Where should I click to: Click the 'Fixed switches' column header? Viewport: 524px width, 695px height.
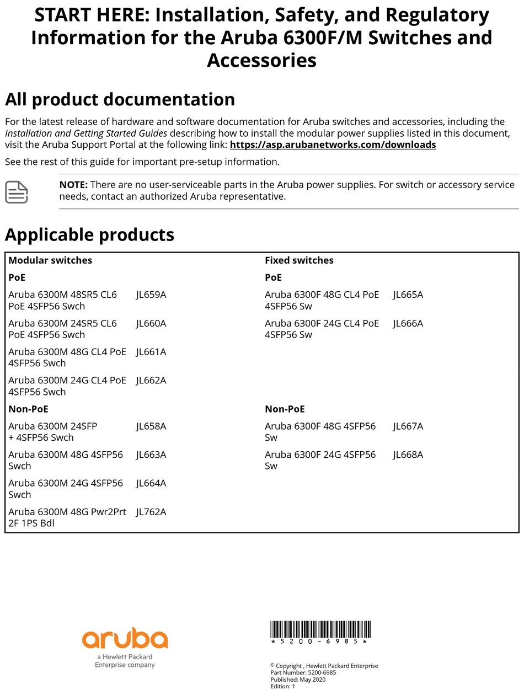[x=299, y=260]
